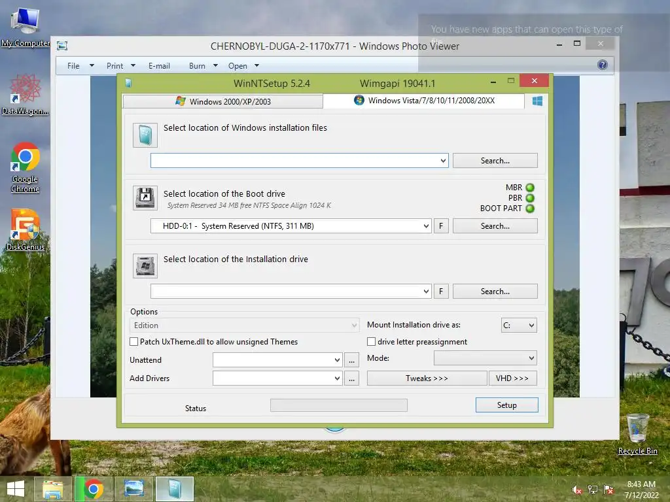The image size is (670, 502).
Task: Open the Burn menu in Photo Viewer
Action: 203,66
